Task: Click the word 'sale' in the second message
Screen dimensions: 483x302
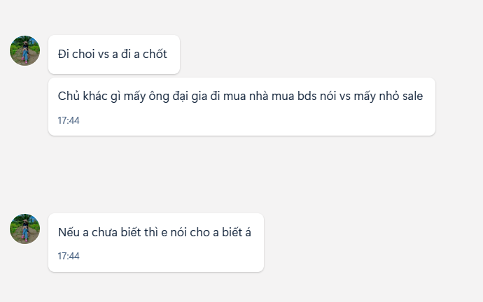Action: [x=412, y=96]
